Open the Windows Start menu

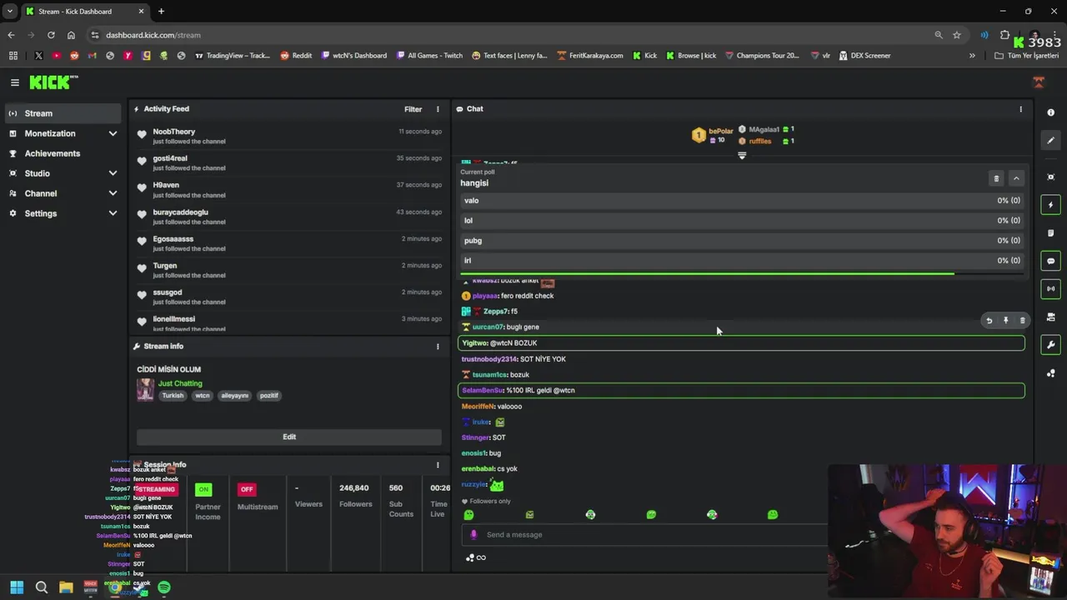(17, 587)
